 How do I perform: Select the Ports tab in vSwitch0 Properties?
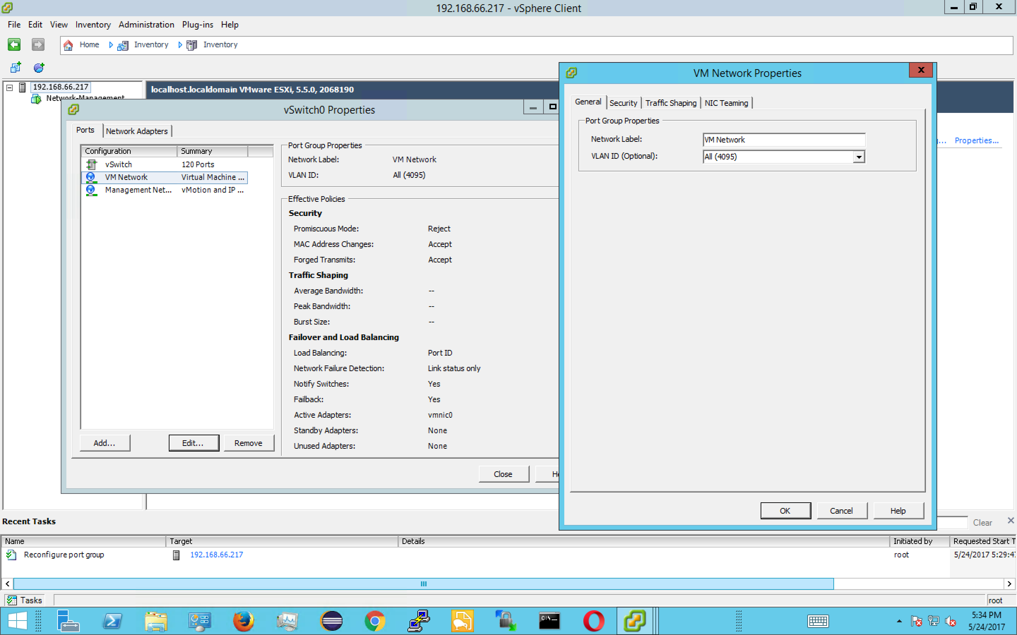point(85,130)
